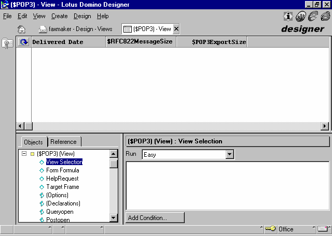Click the info icon at top right
332x236 pixels.
[288, 16]
